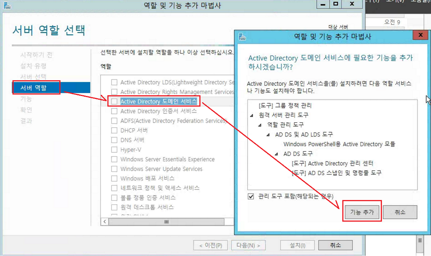Select Hyper-V role label
The height and width of the screenshot is (256, 431).
pos(131,150)
